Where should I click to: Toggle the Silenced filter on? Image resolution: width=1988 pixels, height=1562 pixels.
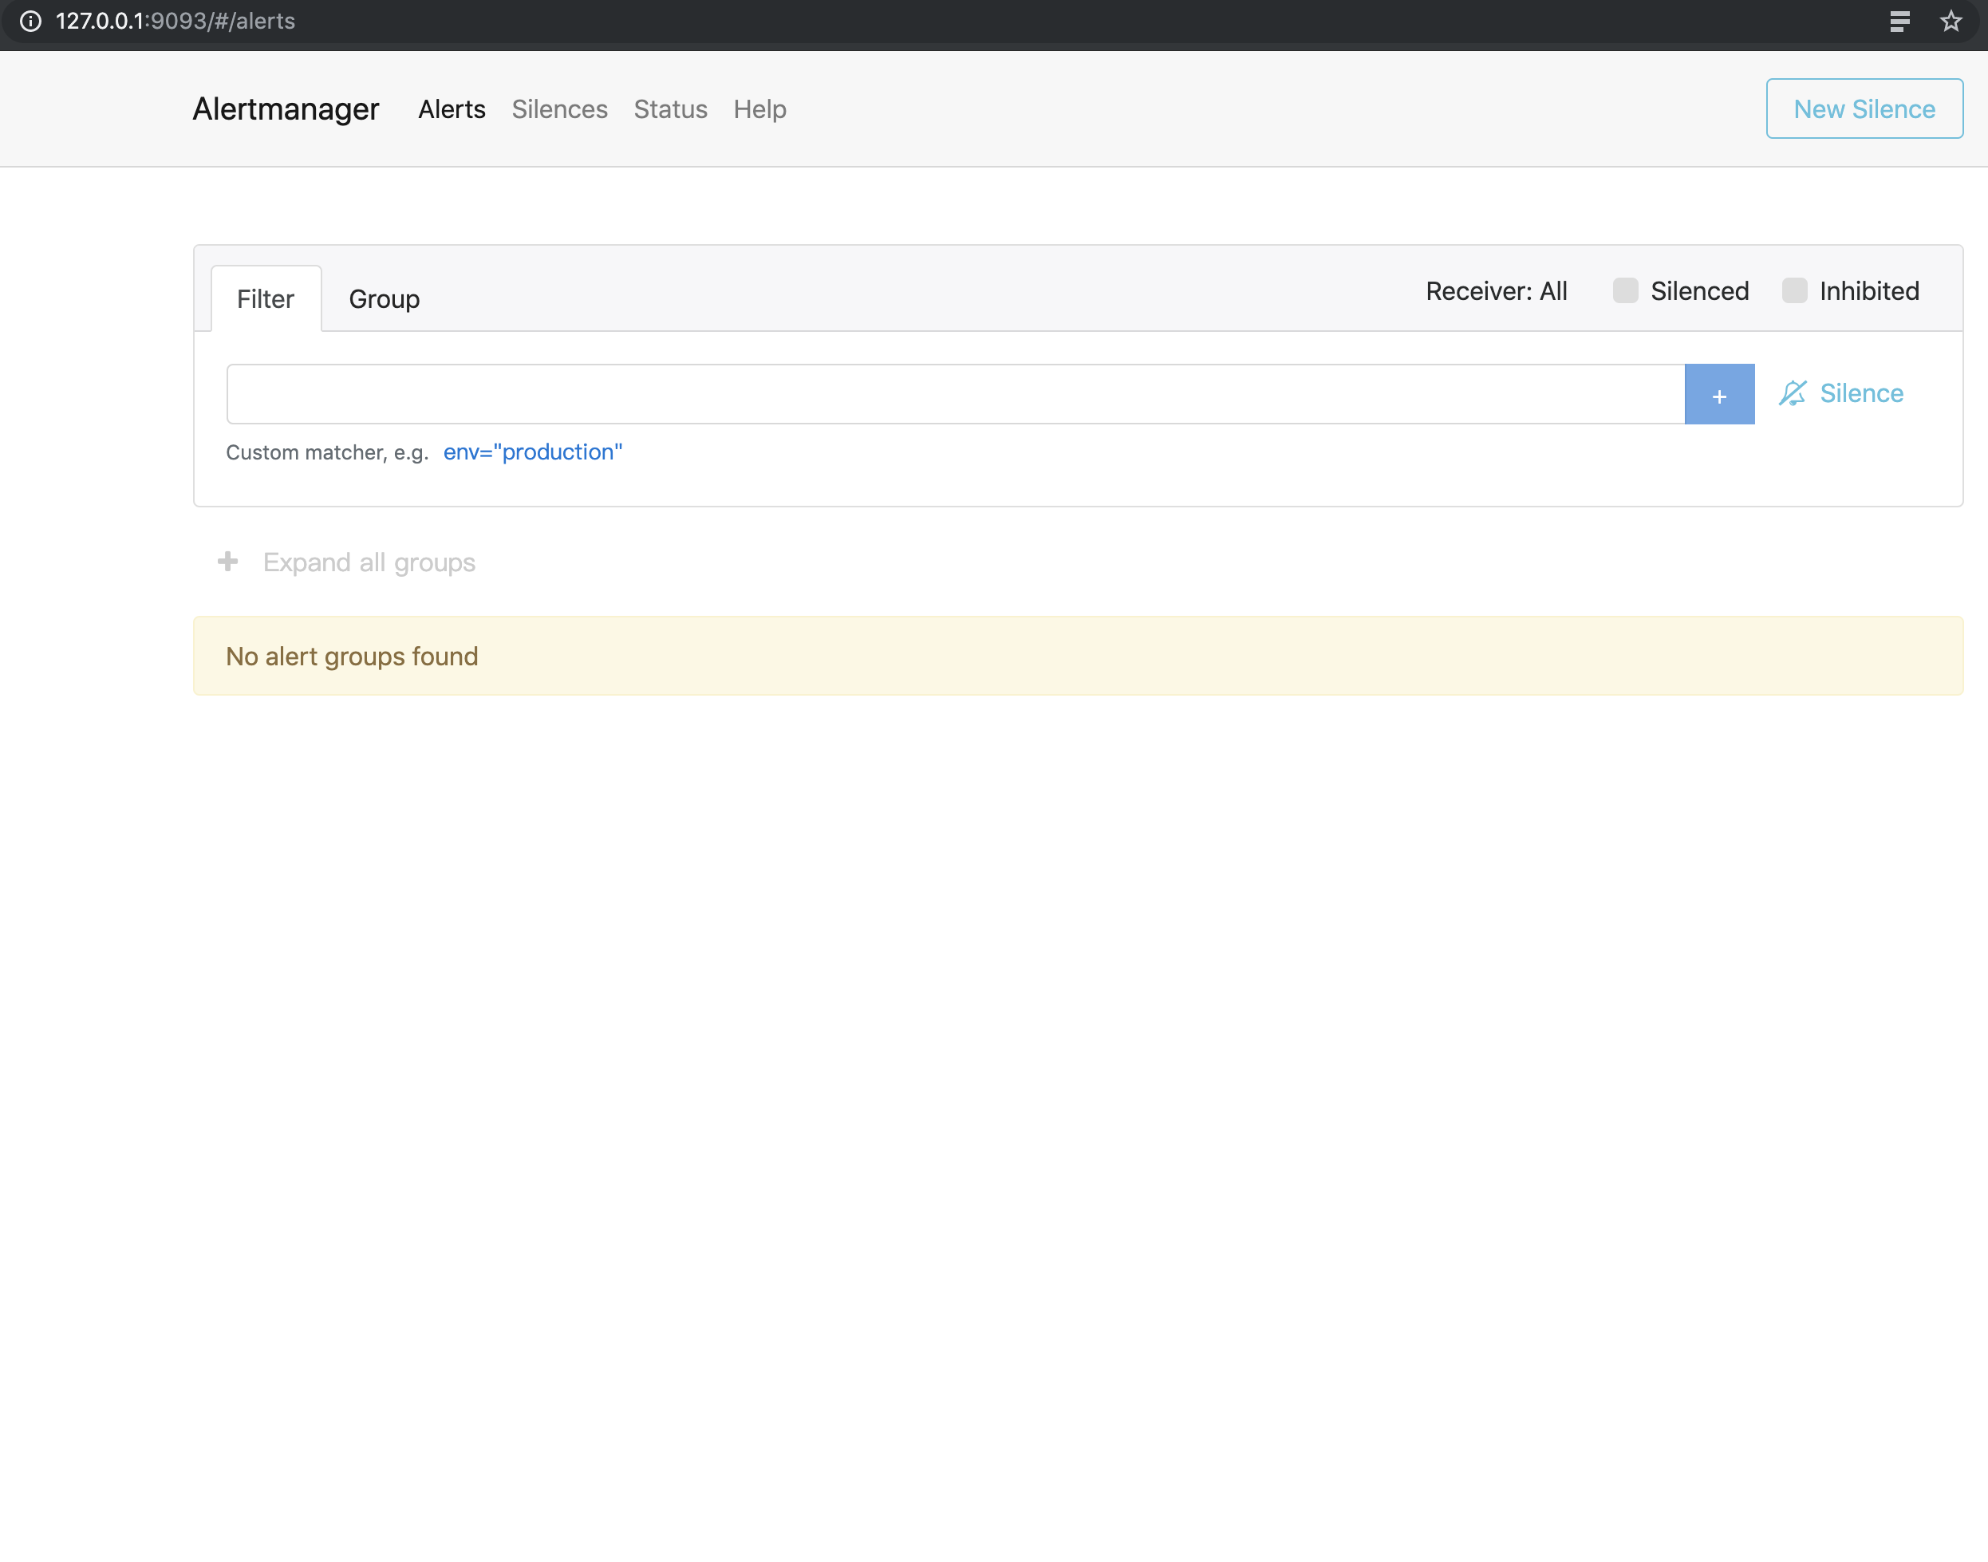tap(1623, 290)
